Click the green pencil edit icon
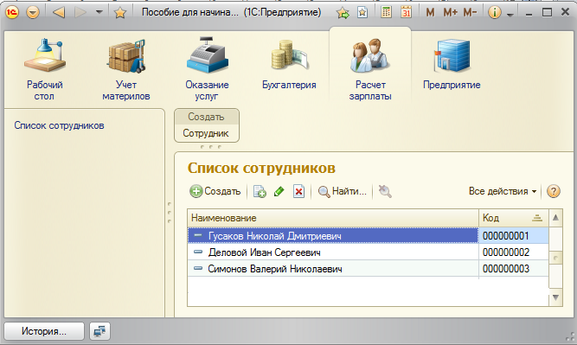This screenshot has height=345, width=577. point(279,191)
